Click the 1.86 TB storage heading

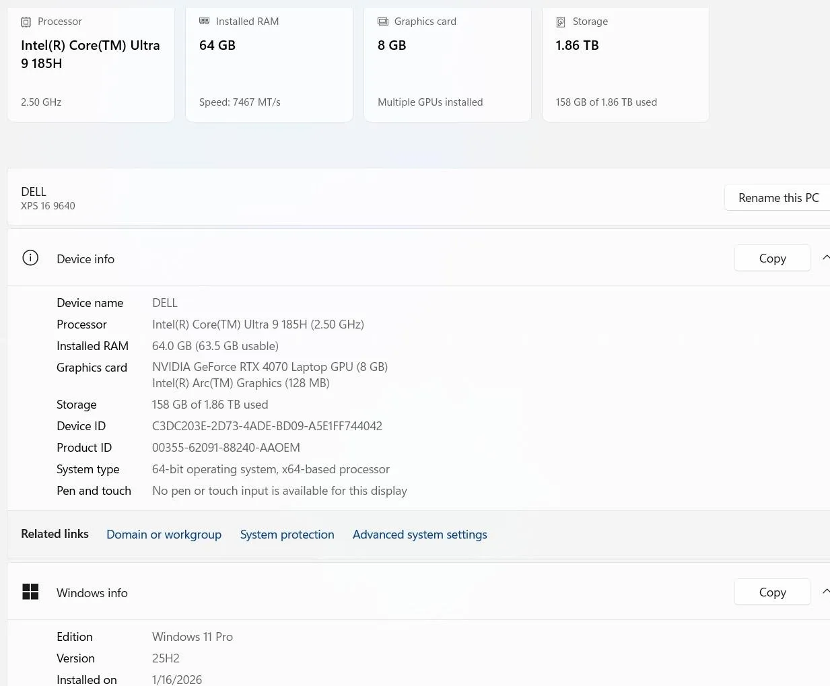[577, 45]
